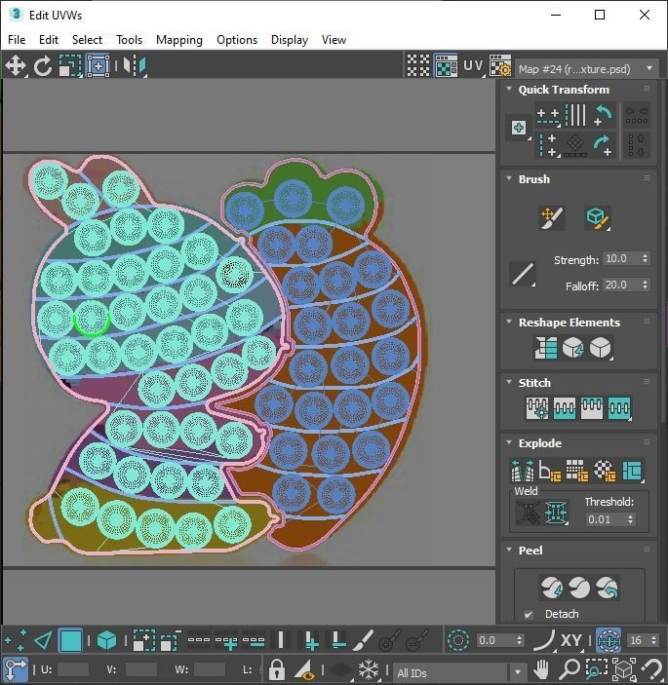This screenshot has height=685, width=668.
Task: Open texture options gear icon
Action: pyautogui.click(x=500, y=65)
